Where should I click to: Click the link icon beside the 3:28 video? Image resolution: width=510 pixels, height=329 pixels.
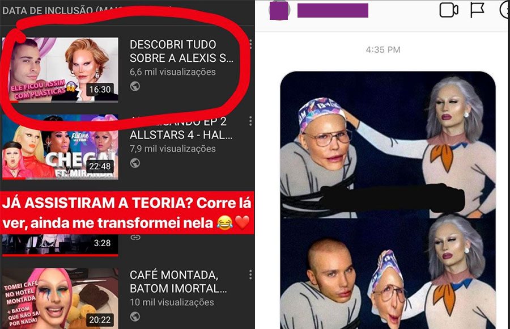point(135,238)
